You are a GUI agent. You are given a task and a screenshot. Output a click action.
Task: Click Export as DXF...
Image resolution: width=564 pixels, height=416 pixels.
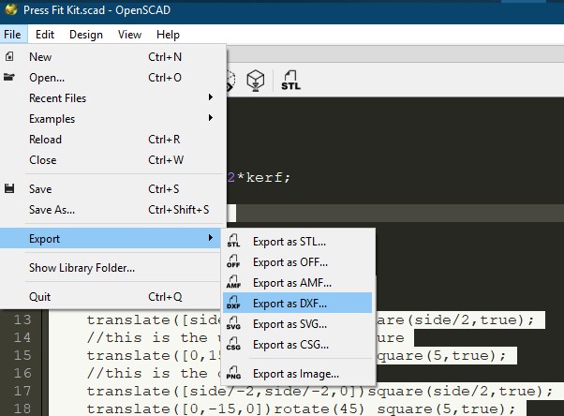pos(298,303)
